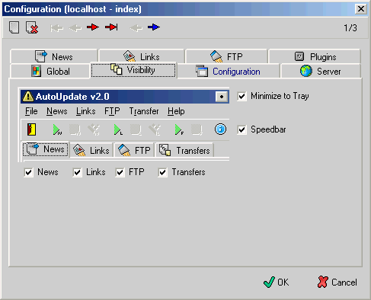Toggle the Speedbar checkbox
The height and width of the screenshot is (300, 371).
click(241, 129)
